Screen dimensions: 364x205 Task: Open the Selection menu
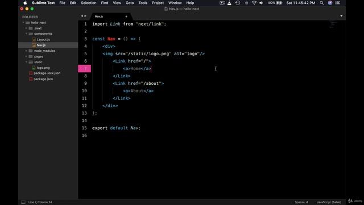89,3
